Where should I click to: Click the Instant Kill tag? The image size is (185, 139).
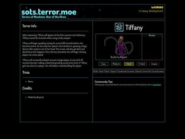(x=147, y=71)
